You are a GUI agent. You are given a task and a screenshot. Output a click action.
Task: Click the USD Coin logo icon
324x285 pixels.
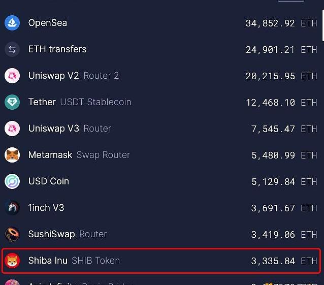12,181
